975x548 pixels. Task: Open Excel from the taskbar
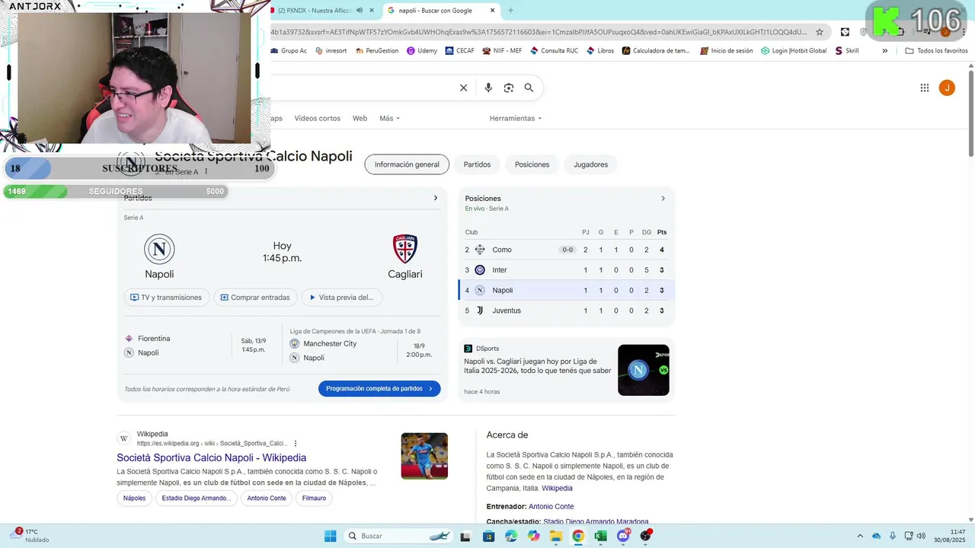[x=600, y=536]
